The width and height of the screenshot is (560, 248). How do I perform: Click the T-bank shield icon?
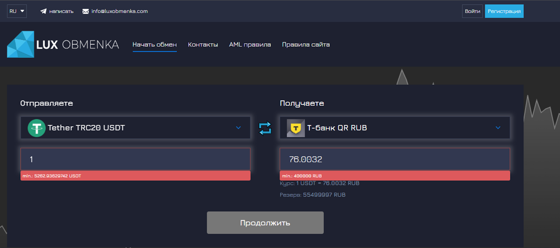pos(296,128)
